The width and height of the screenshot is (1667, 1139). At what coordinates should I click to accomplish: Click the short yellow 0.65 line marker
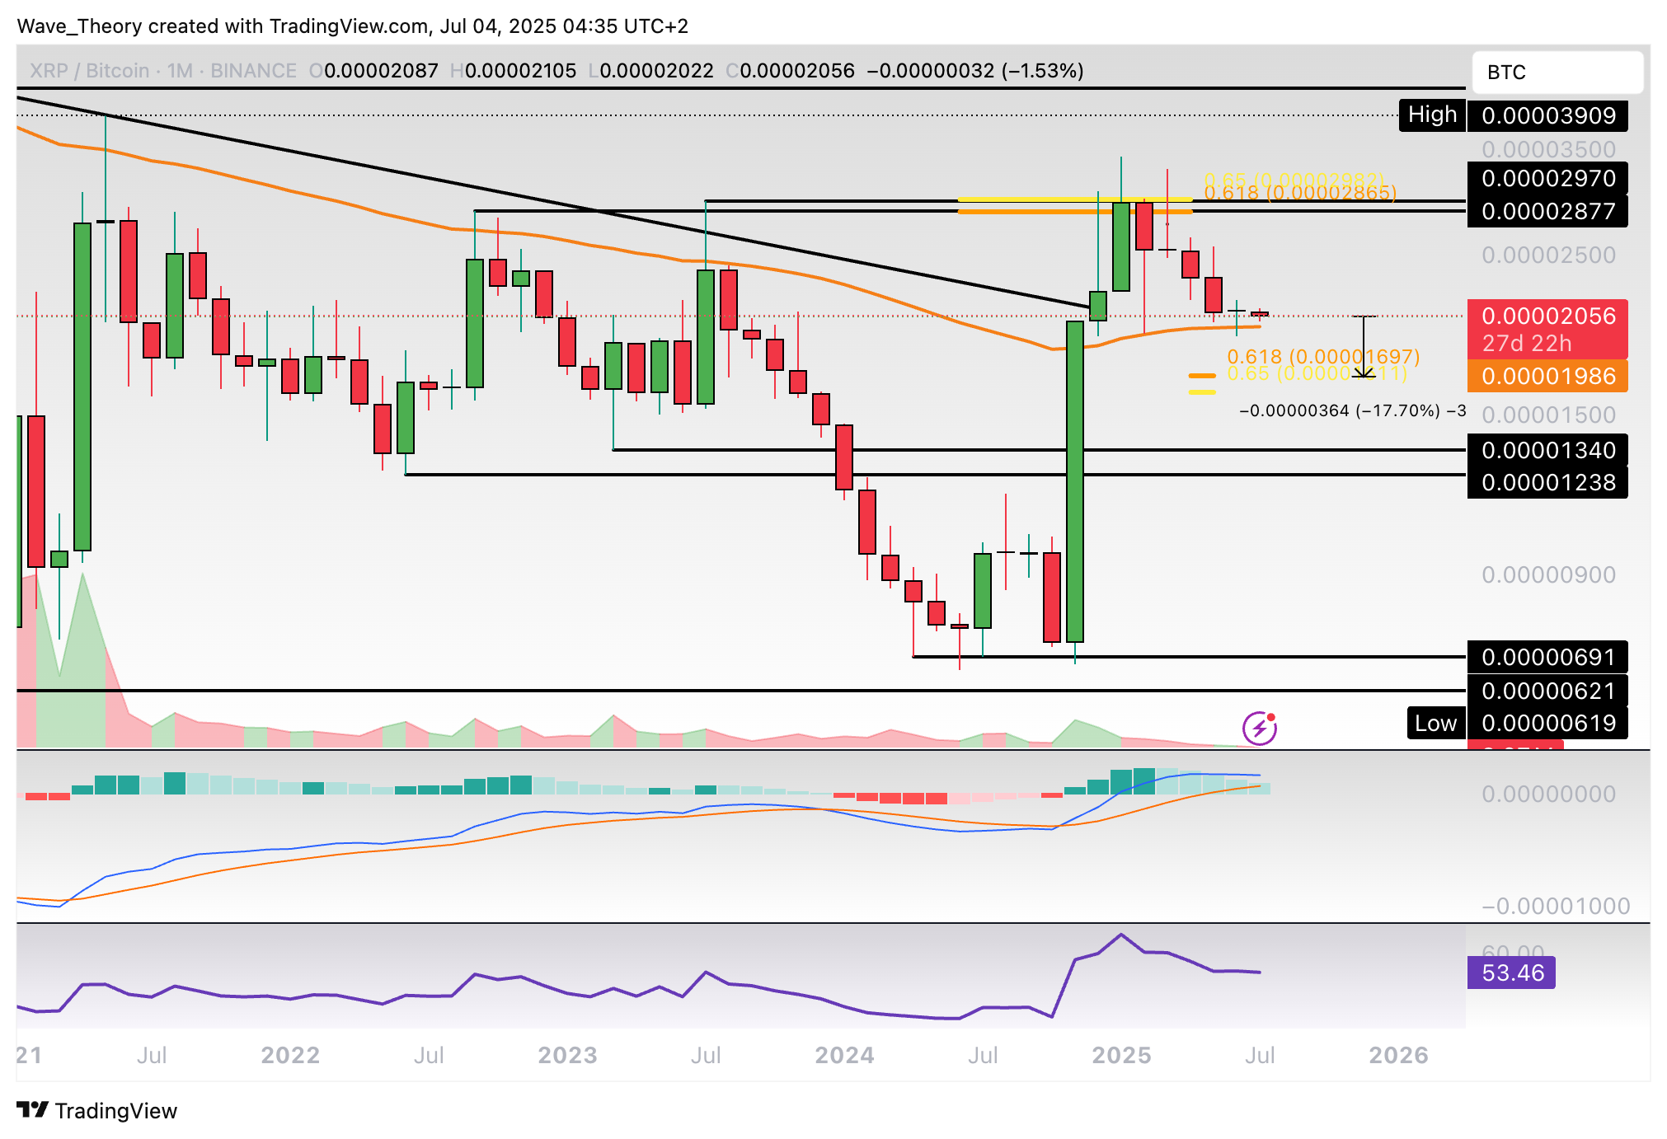tap(1201, 392)
